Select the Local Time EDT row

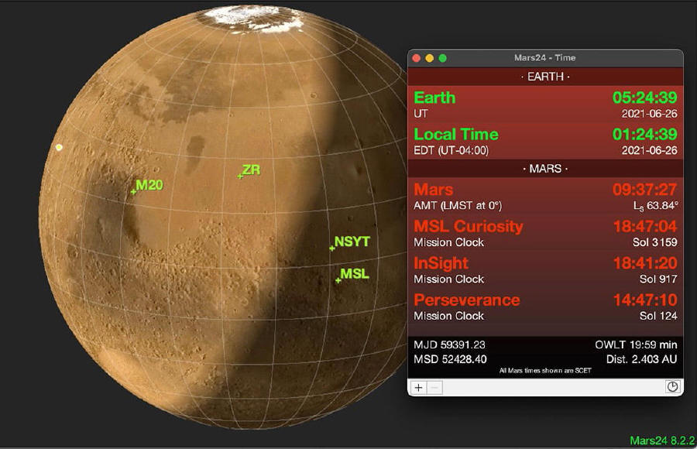point(545,142)
